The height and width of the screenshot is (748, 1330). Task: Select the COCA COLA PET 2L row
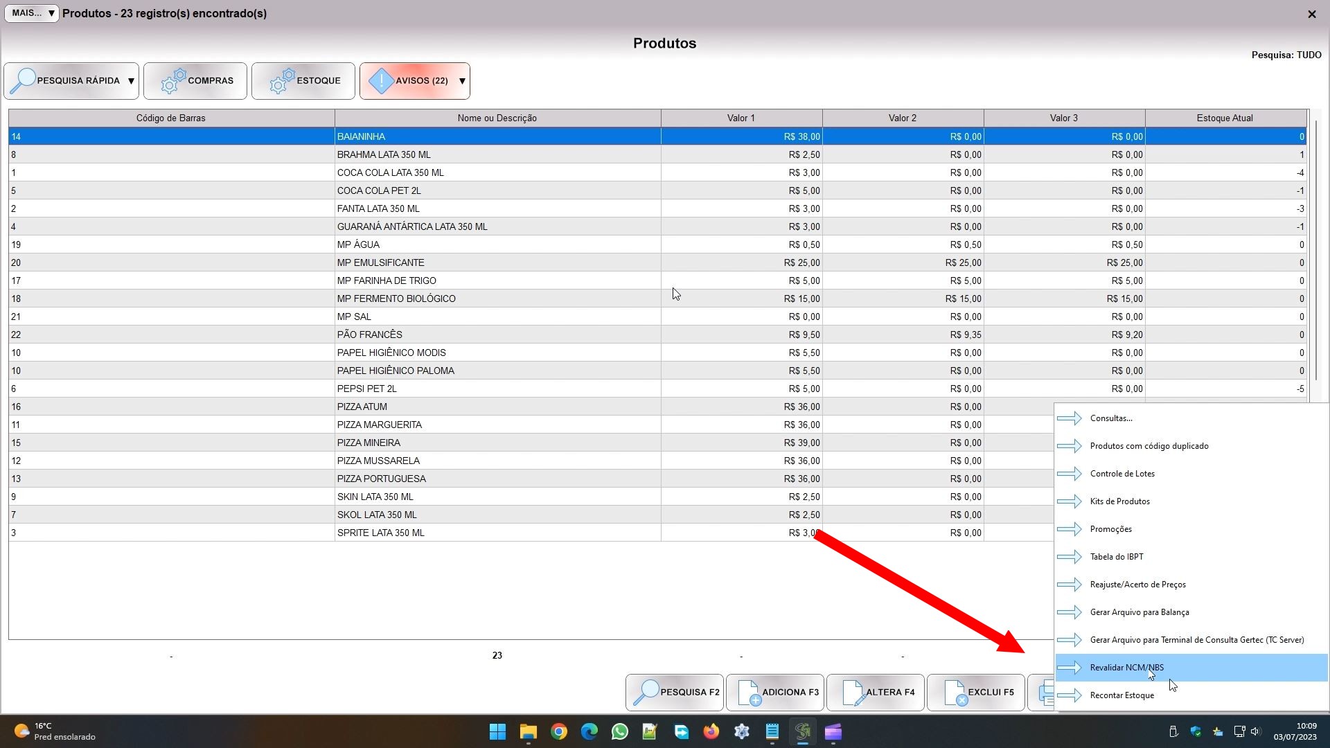click(x=657, y=190)
